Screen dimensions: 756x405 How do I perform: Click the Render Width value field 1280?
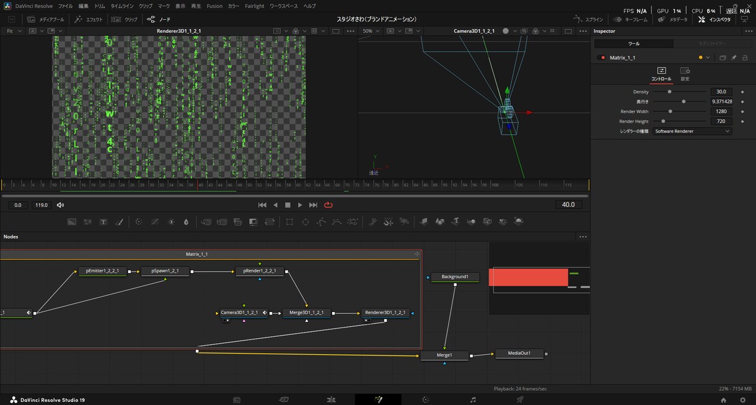(721, 111)
